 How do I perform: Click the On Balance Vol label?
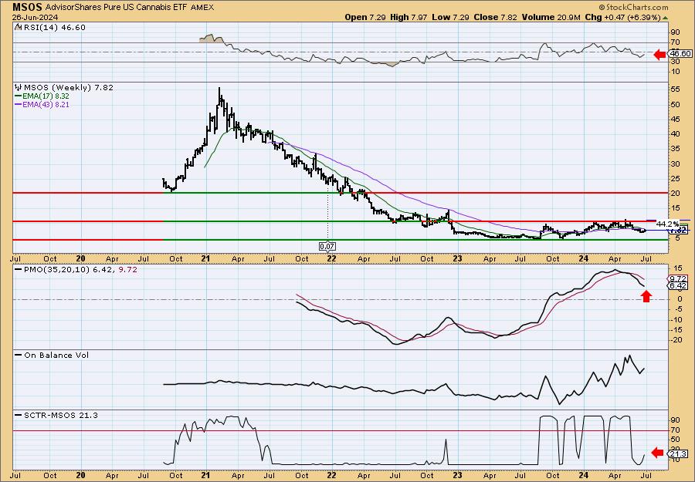(56, 355)
